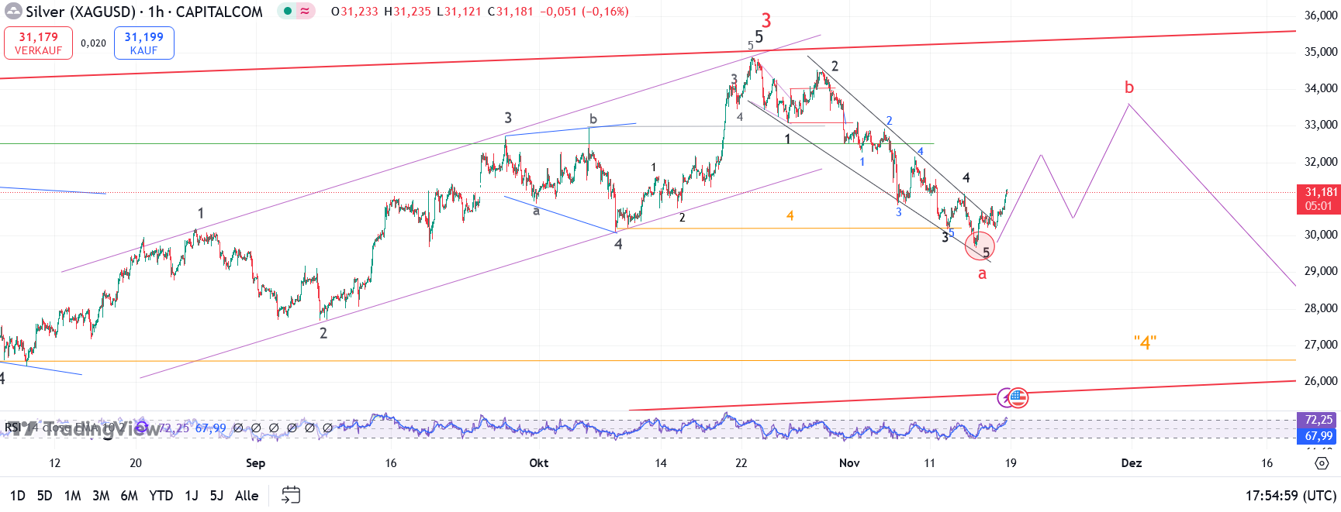The width and height of the screenshot is (1341, 512).
Task: Select the YTD time range
Action: (x=161, y=496)
